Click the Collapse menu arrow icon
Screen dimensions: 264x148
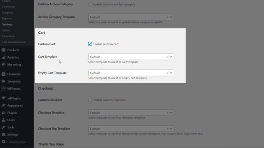point(4,142)
